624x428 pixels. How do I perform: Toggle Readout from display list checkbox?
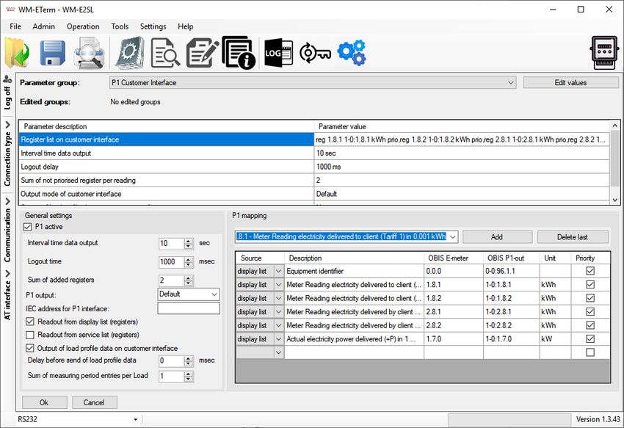(30, 322)
